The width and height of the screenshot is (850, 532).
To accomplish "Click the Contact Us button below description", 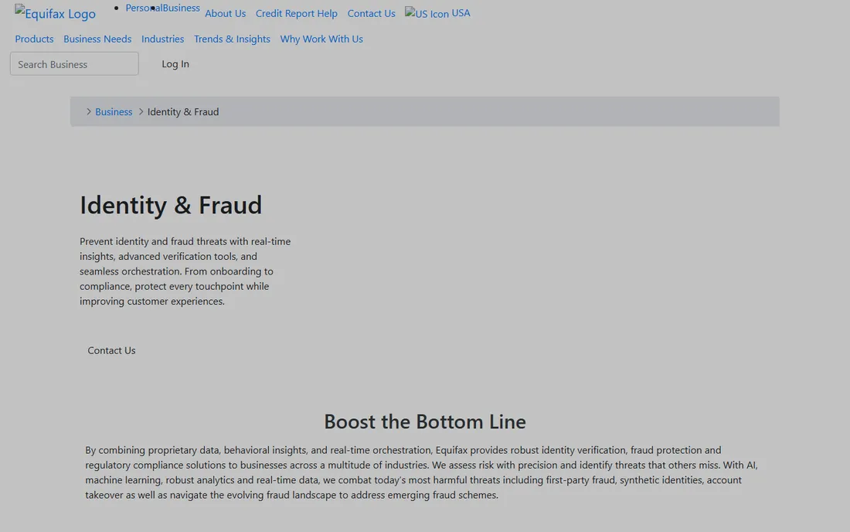I will (112, 350).
